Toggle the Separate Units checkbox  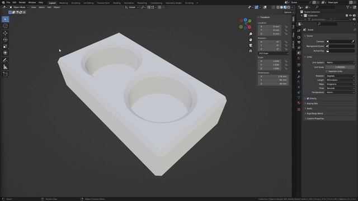pyautogui.click(x=327, y=71)
